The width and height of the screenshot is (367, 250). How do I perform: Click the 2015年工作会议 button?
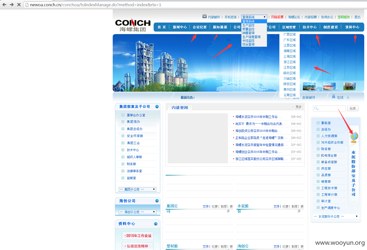(138, 236)
